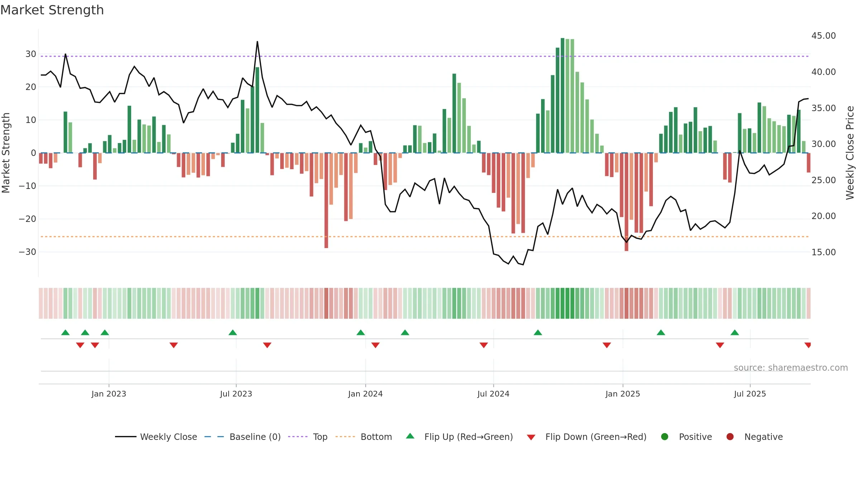Toggle the Bottom legend label

click(x=376, y=437)
